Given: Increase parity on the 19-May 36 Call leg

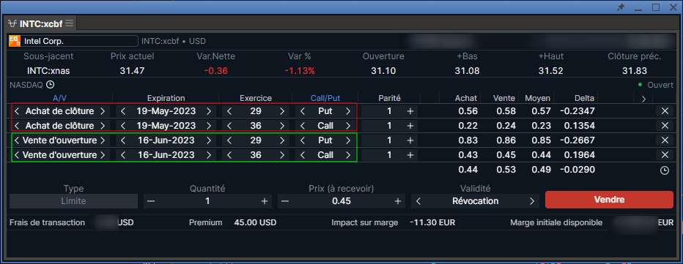Looking at the screenshot, I should click(x=410, y=126).
